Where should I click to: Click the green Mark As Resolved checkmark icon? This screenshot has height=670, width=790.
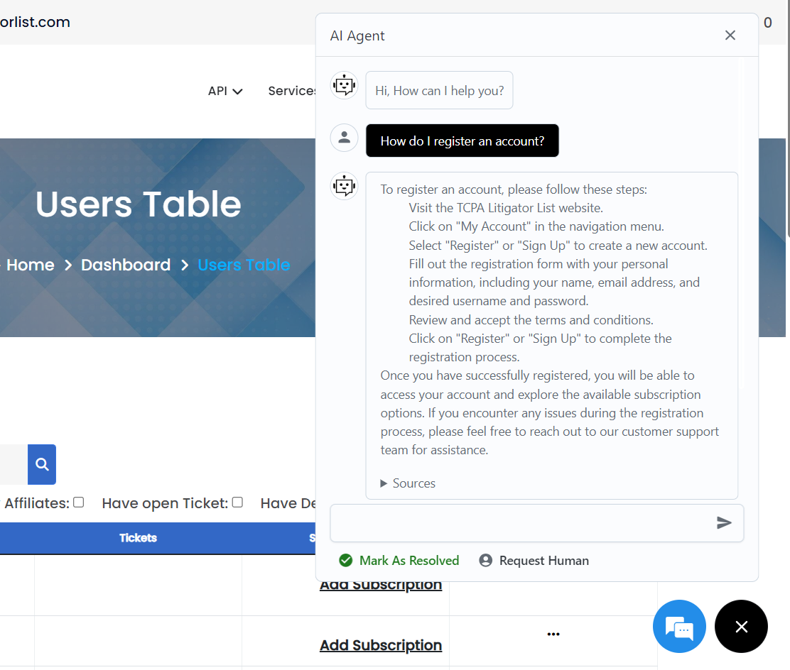coord(346,561)
